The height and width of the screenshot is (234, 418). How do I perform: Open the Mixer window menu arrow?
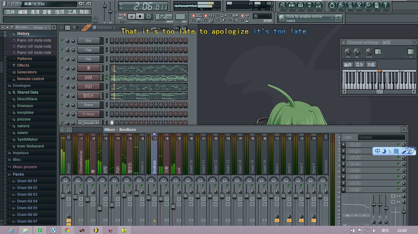point(62,130)
